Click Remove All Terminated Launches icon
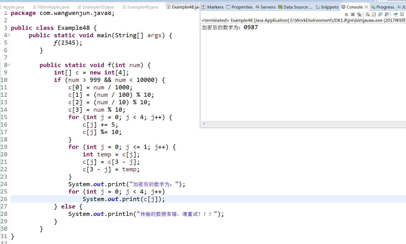Screen dimensions: 406x244 click(359, 14)
